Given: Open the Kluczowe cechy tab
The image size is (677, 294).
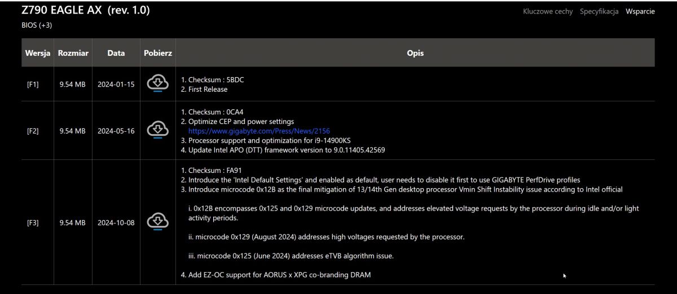Looking at the screenshot, I should pyautogui.click(x=547, y=11).
